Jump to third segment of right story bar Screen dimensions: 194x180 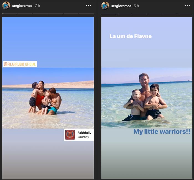[139, 14]
